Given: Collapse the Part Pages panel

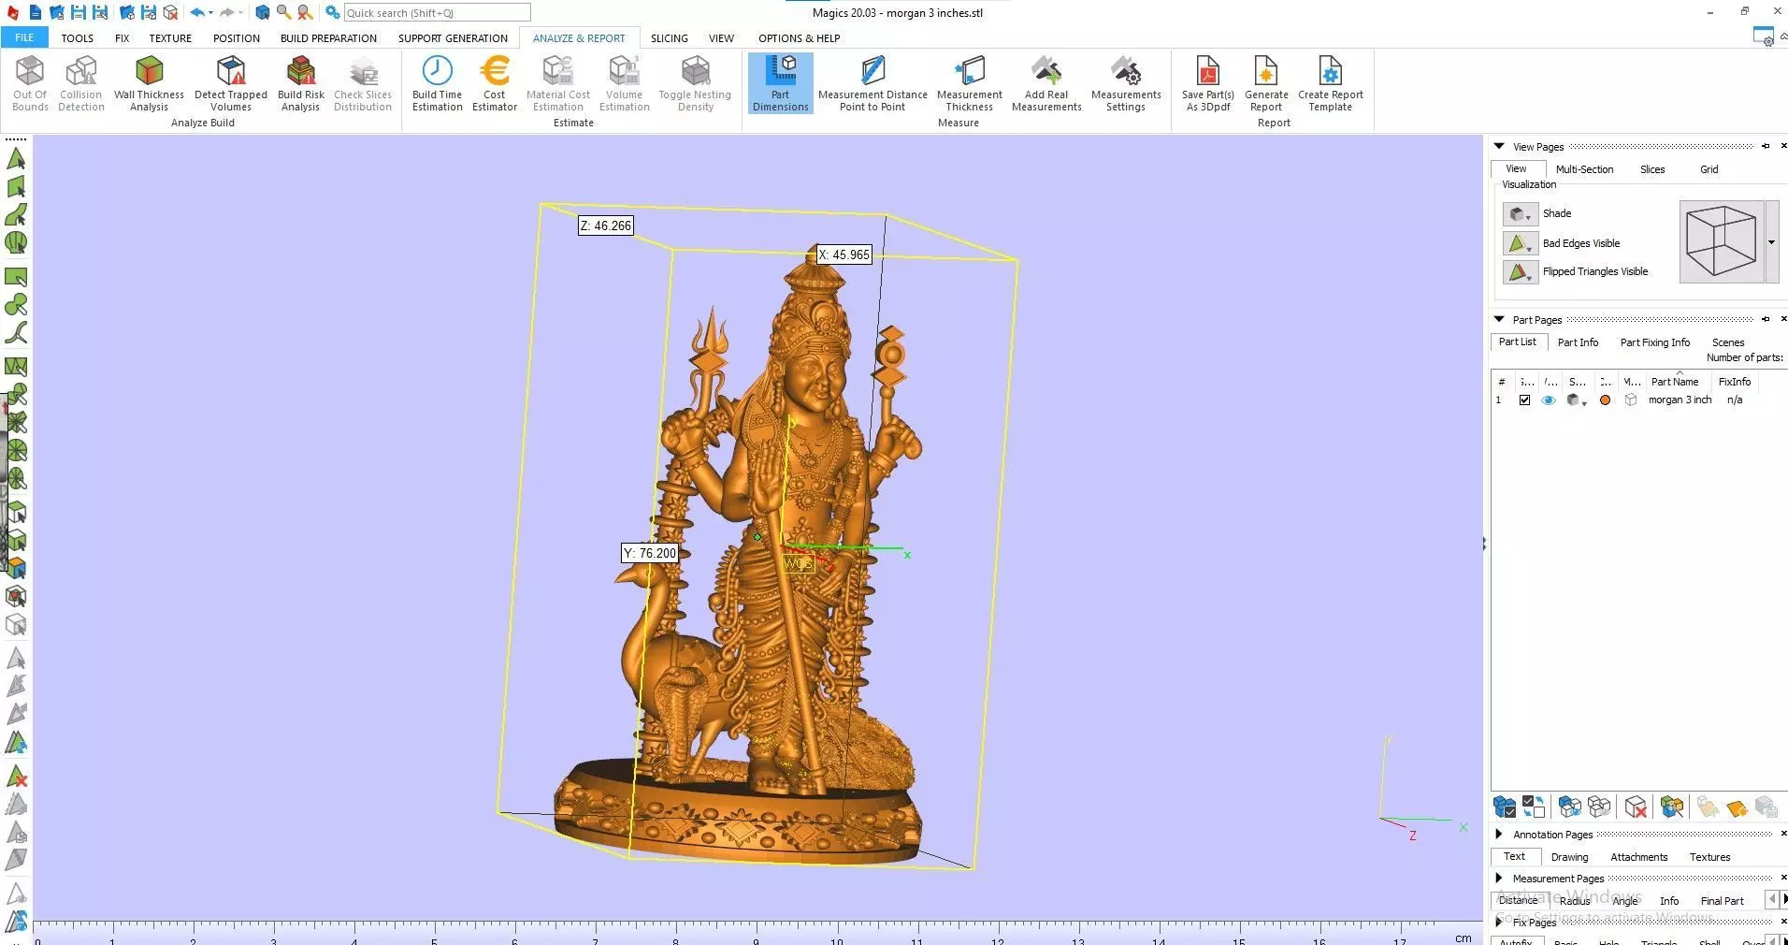Looking at the screenshot, I should pos(1499,319).
